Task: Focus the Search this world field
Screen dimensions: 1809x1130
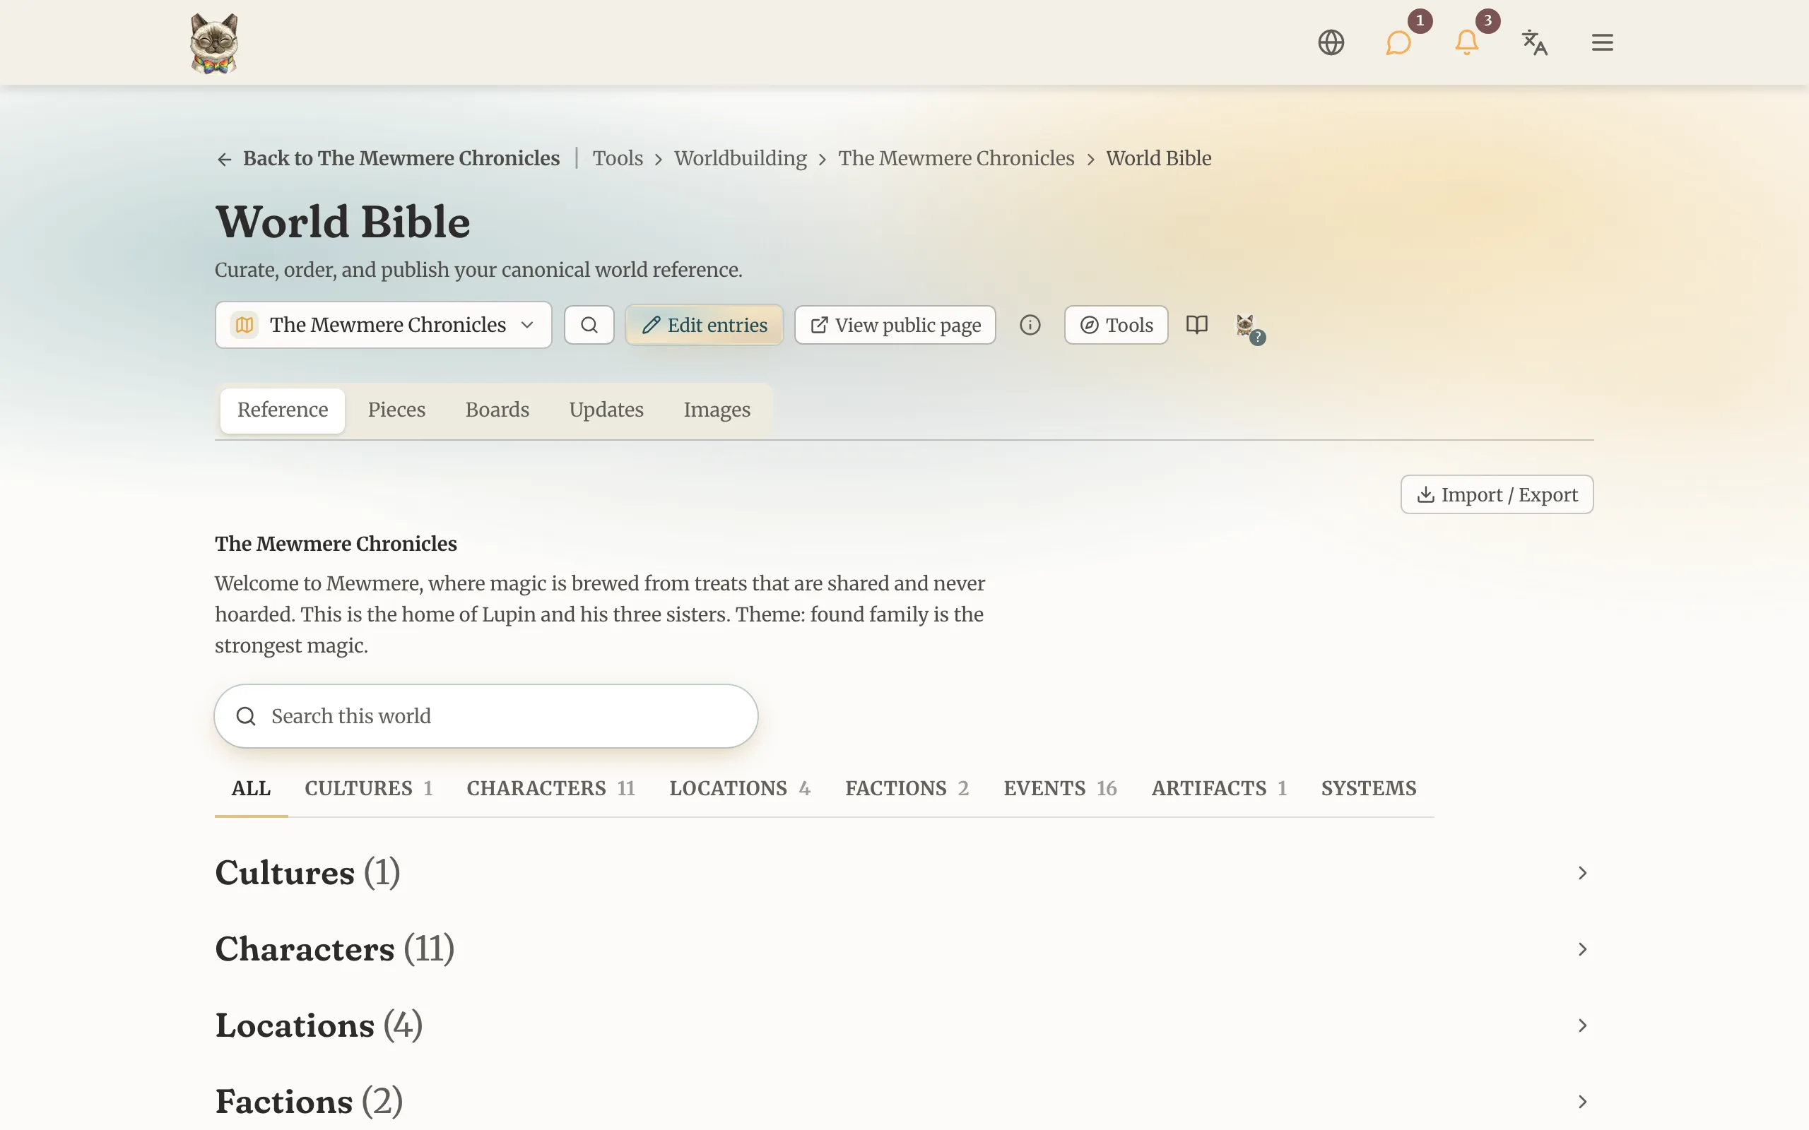Action: coord(486,716)
